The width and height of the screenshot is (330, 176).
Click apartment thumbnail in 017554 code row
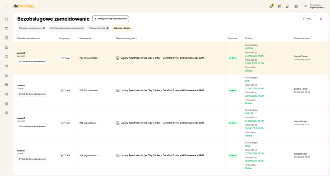(x=118, y=58)
